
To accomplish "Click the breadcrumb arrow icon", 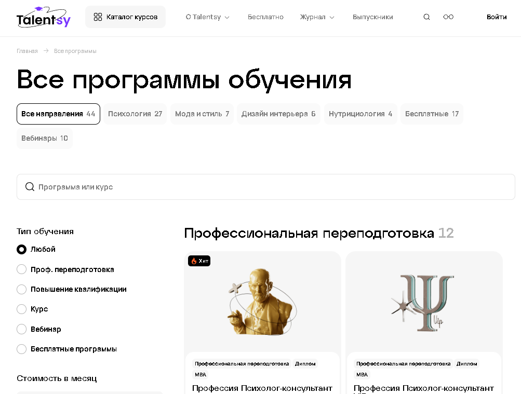I will [x=46, y=51].
